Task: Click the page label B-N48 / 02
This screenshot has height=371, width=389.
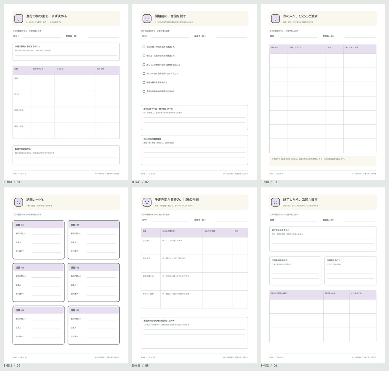Action: tap(141, 182)
